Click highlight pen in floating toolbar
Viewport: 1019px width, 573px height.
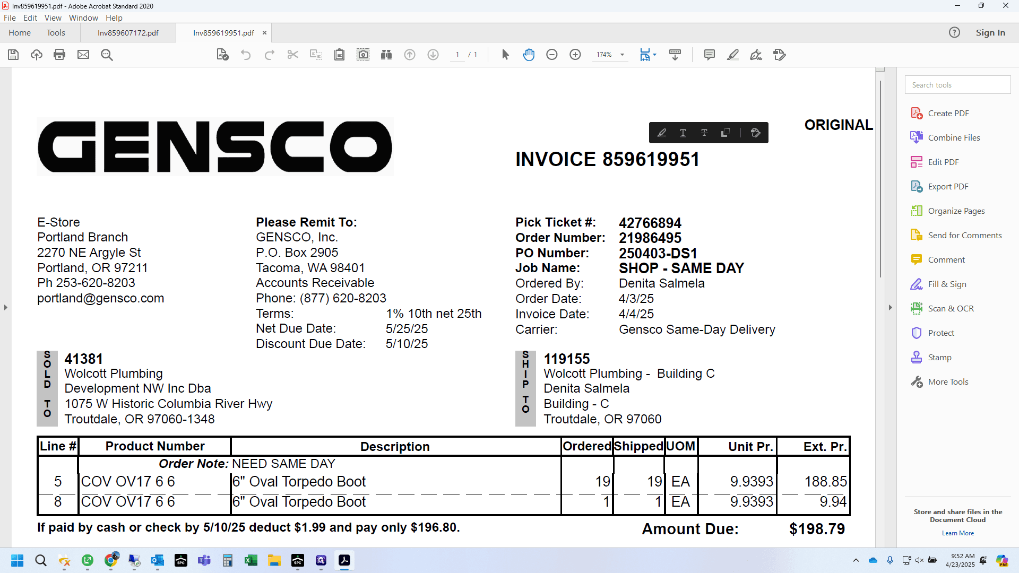pyautogui.click(x=662, y=133)
